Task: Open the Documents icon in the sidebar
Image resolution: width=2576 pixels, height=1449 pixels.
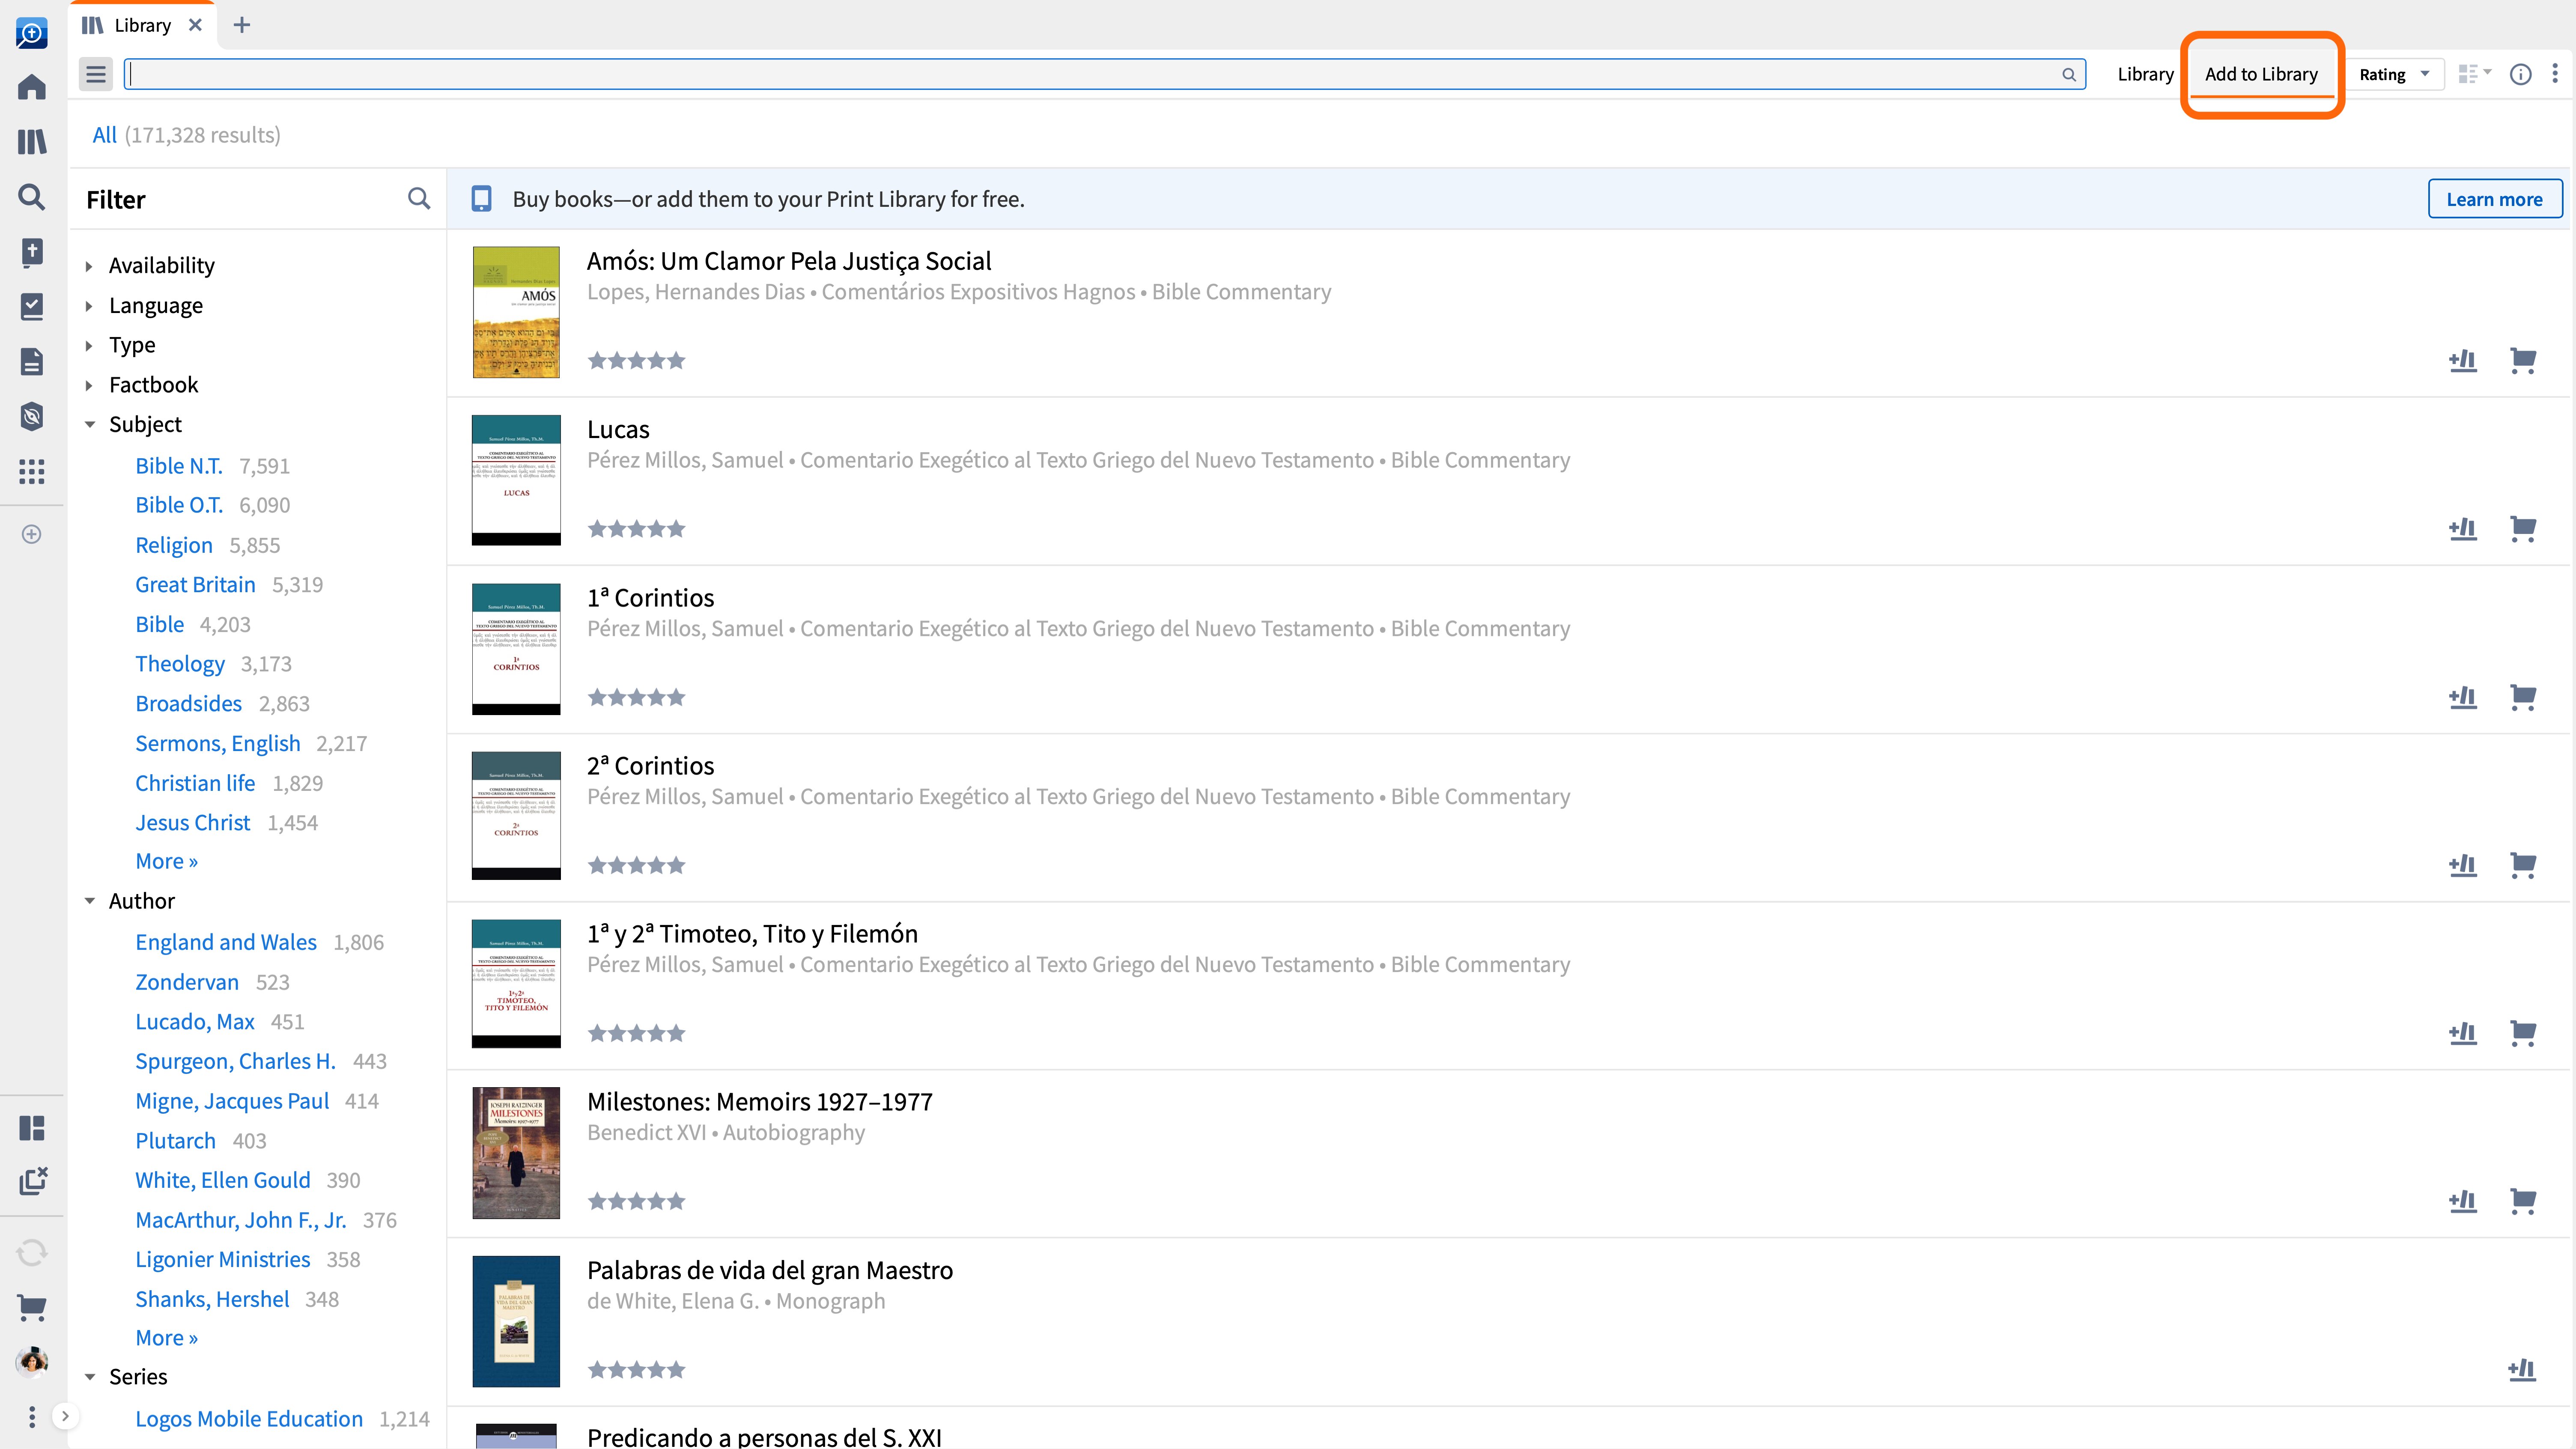Action: coord(32,361)
